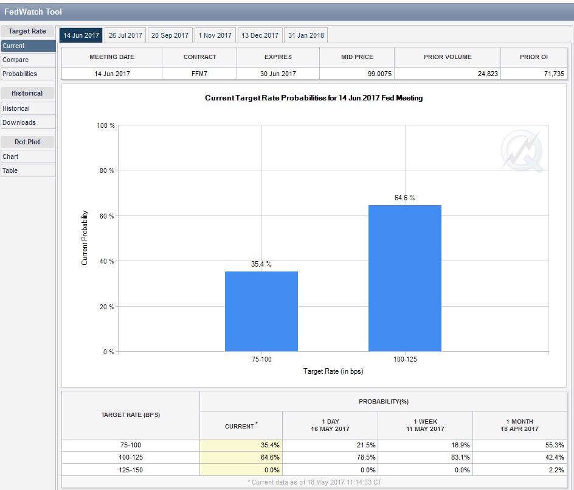Image resolution: width=574 pixels, height=490 pixels.
Task: Open Downloads in the sidebar
Action: tap(28, 122)
